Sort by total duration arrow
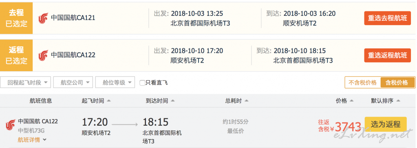This screenshot has height=148, width=417. (x=246, y=101)
